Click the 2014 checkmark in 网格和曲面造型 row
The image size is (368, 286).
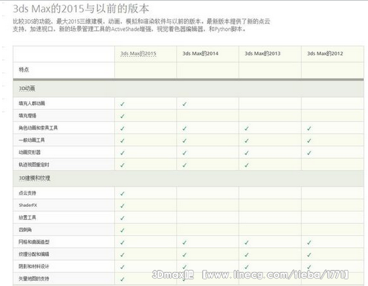(185, 242)
